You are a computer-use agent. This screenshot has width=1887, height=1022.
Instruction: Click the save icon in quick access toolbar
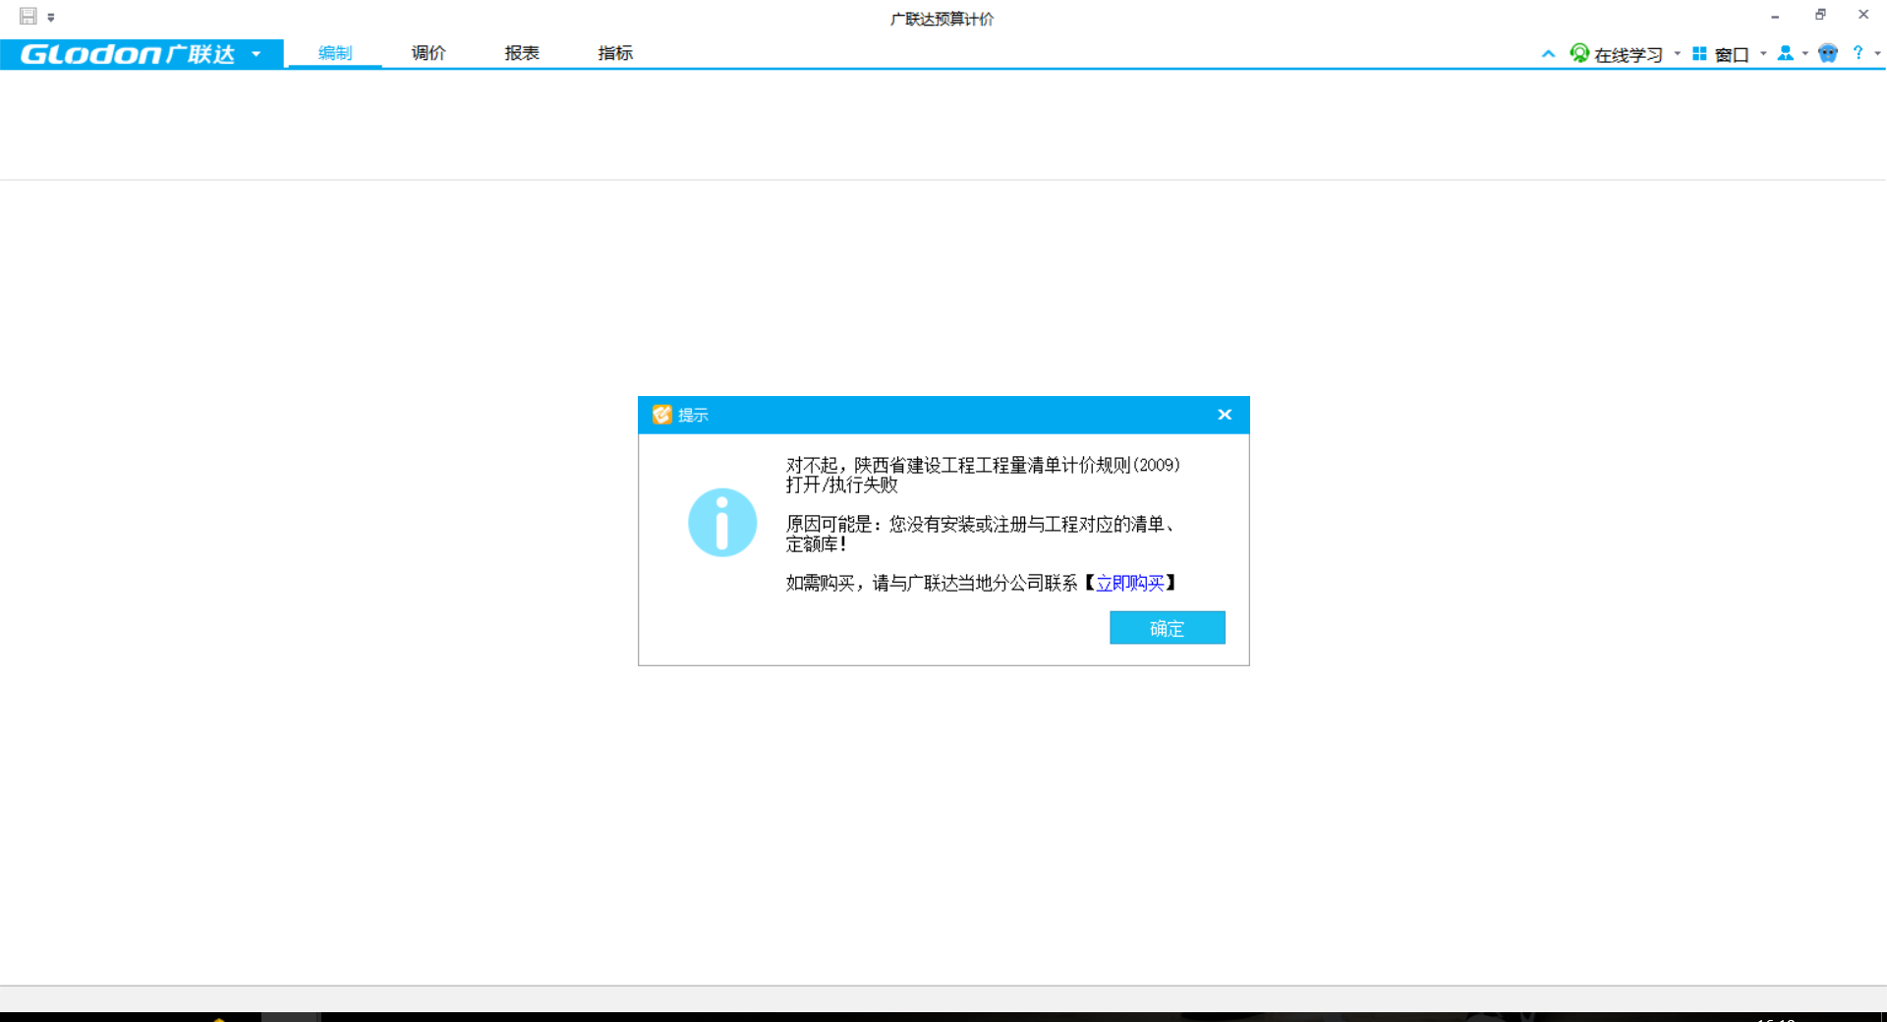click(x=28, y=16)
